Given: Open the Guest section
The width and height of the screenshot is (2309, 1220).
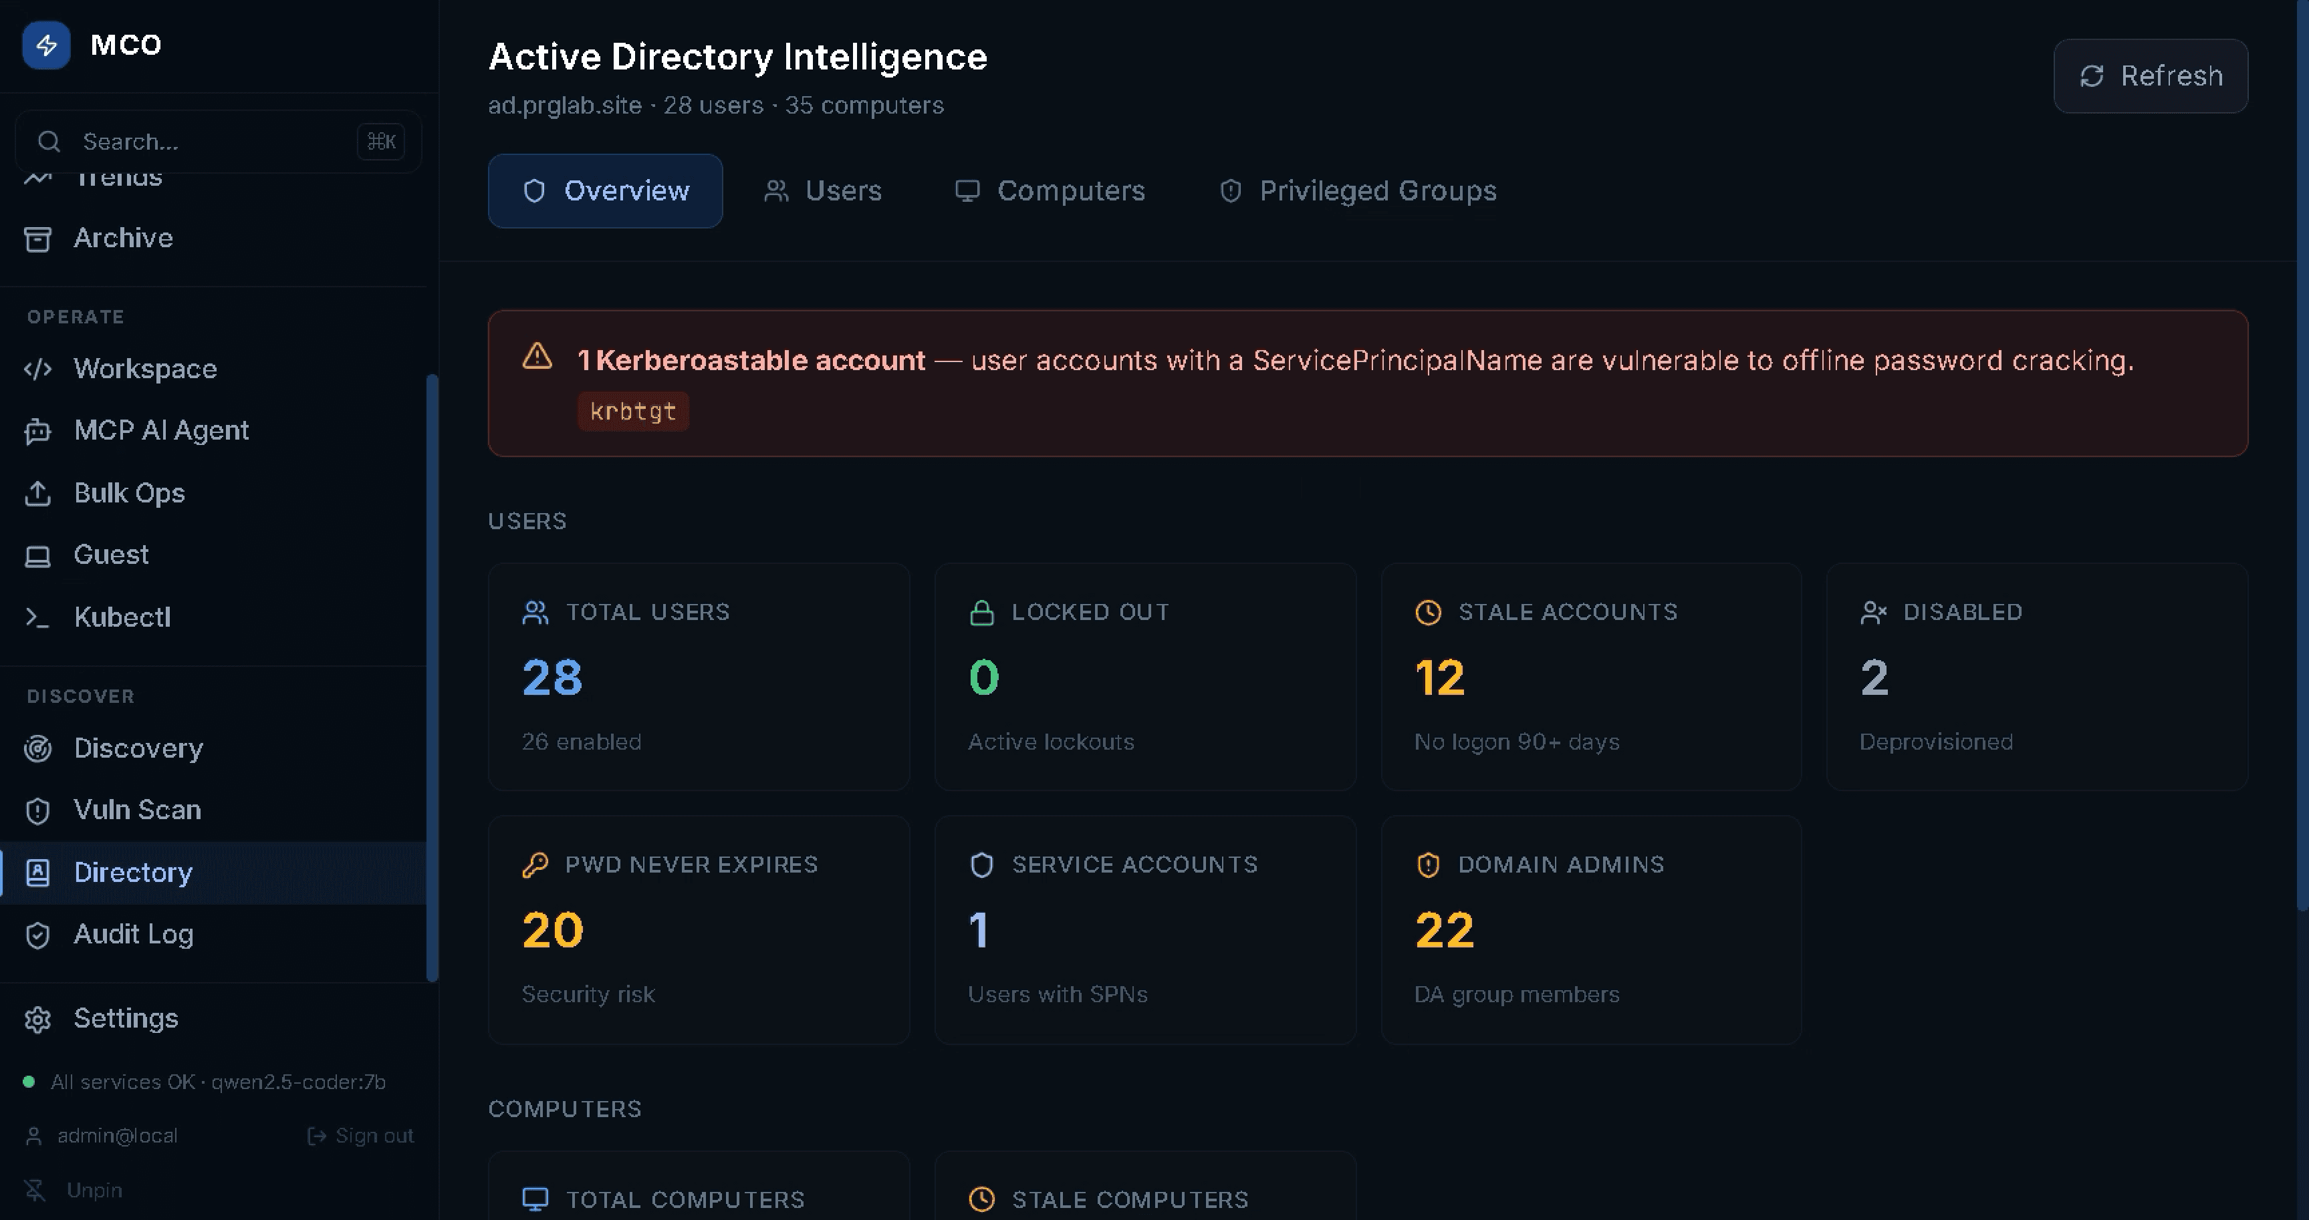Looking at the screenshot, I should click(x=213, y=555).
